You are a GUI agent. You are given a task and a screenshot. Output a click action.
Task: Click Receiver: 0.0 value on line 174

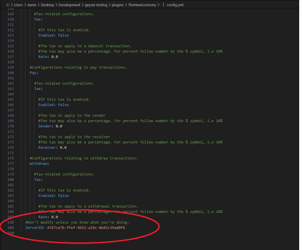[63, 147]
